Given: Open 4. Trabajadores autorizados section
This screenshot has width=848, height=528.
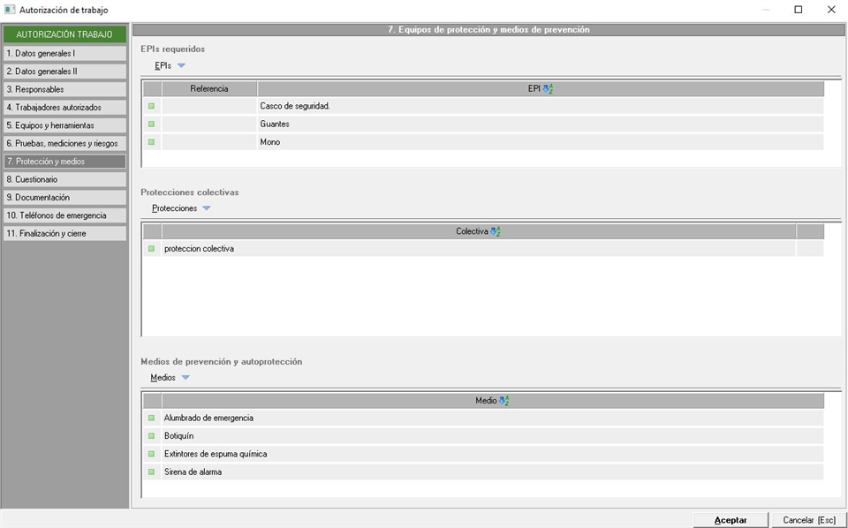Looking at the screenshot, I should [x=64, y=108].
